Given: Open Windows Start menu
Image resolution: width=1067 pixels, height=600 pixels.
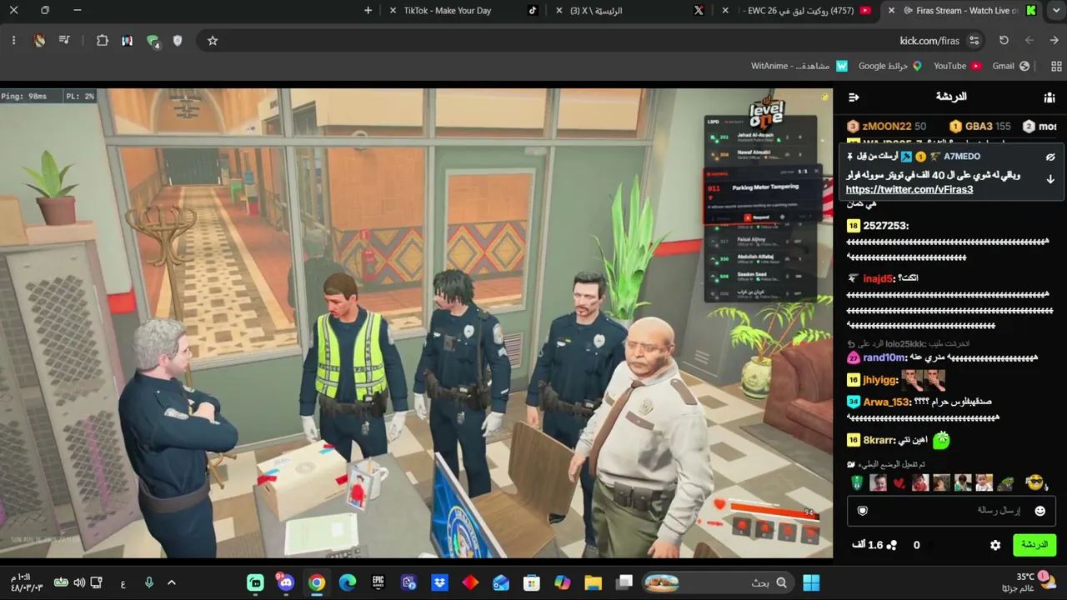Looking at the screenshot, I should 811,583.
